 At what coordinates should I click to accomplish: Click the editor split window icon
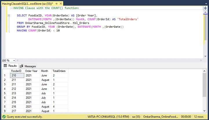pyautogui.click(x=205, y=8)
